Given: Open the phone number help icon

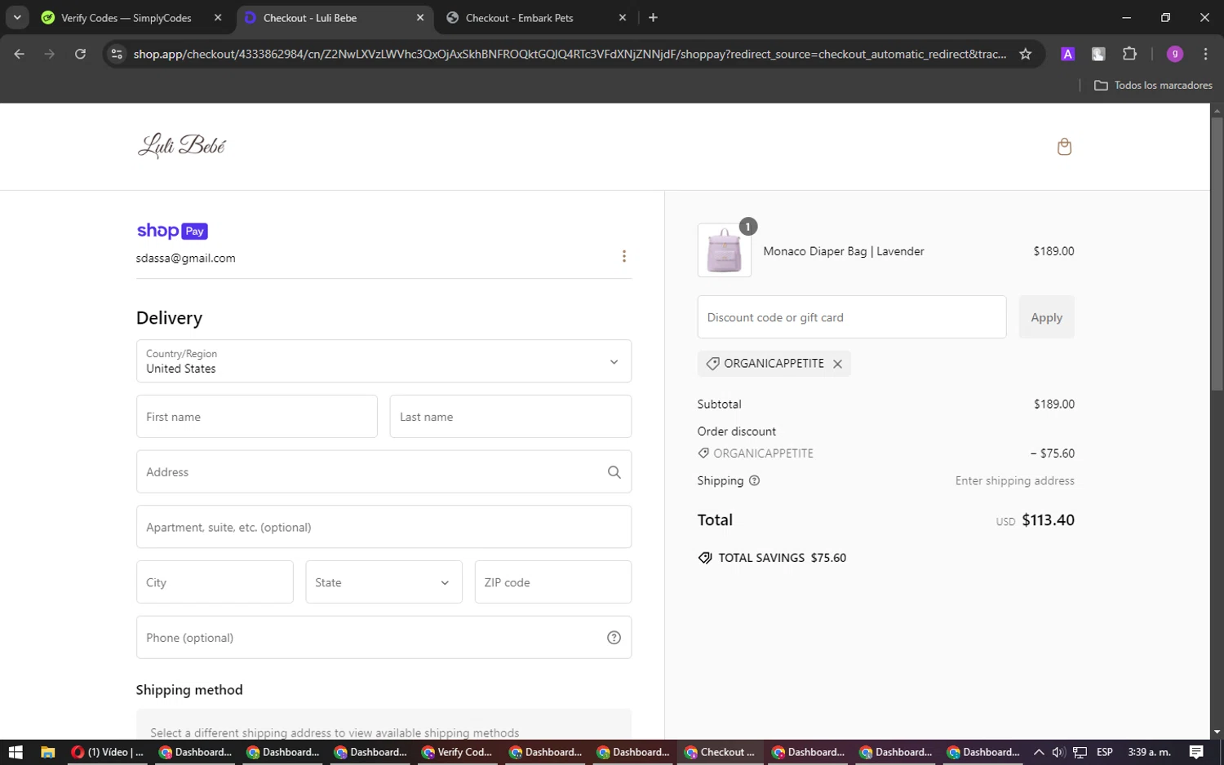Looking at the screenshot, I should (614, 638).
